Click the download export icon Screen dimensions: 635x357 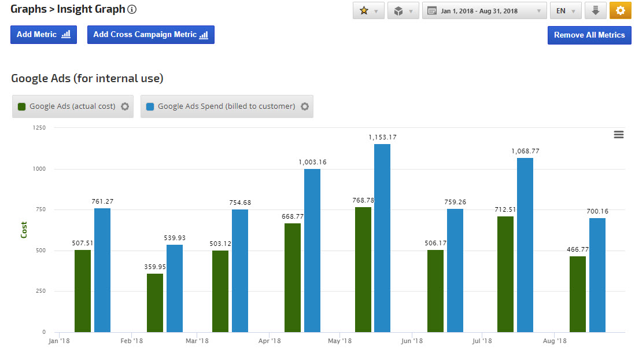[595, 11]
